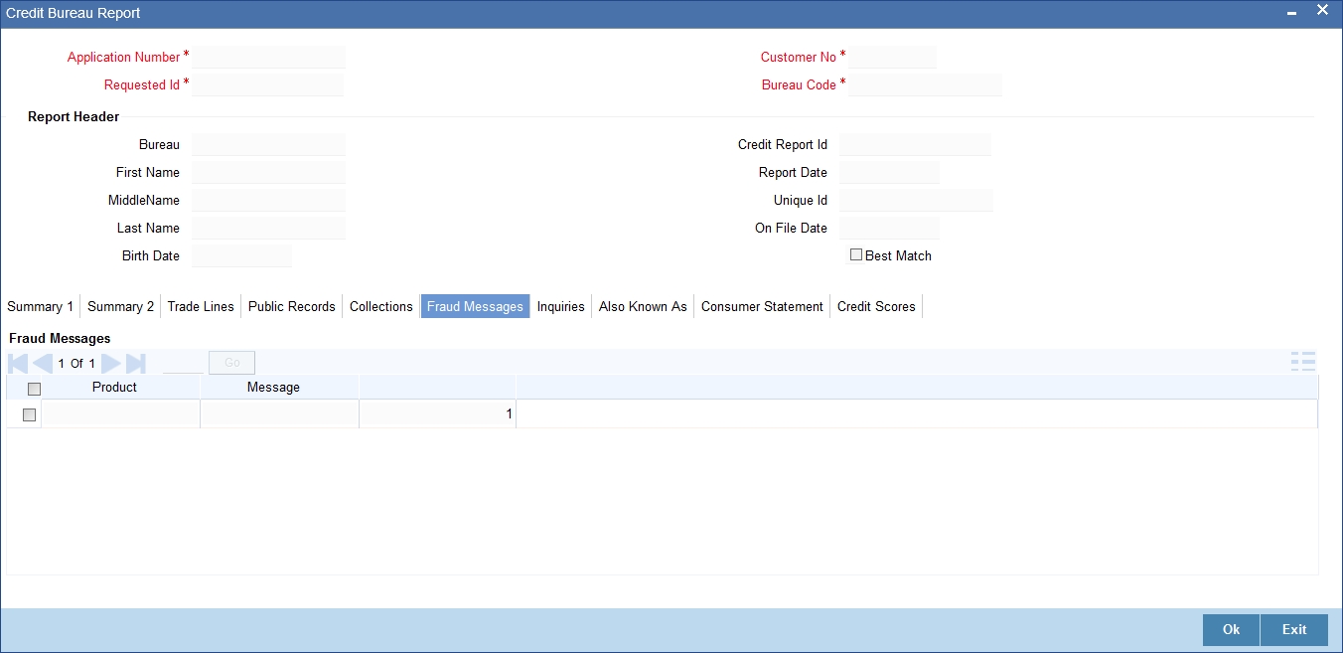Screen dimensions: 1343x653
Task: Open the Also Known As tab
Action: 643,306
